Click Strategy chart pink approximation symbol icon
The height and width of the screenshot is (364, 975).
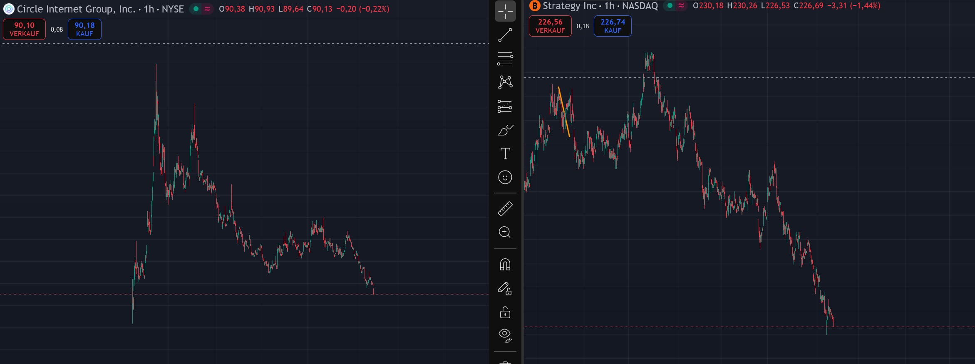(681, 5)
